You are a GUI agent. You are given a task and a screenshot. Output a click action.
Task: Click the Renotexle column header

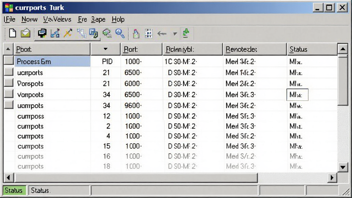pos(255,49)
